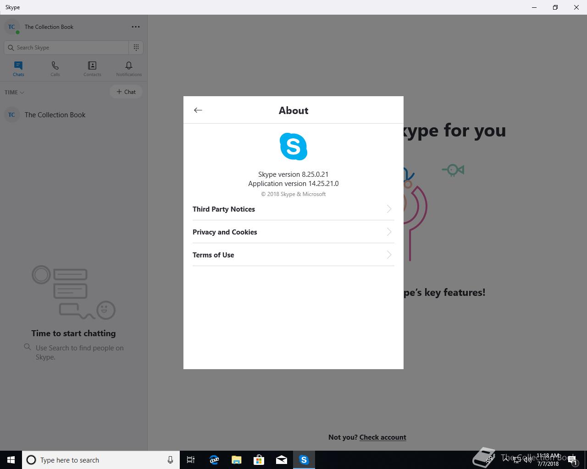Click the TC profile avatar at top
This screenshot has height=469, width=587.
[12, 27]
